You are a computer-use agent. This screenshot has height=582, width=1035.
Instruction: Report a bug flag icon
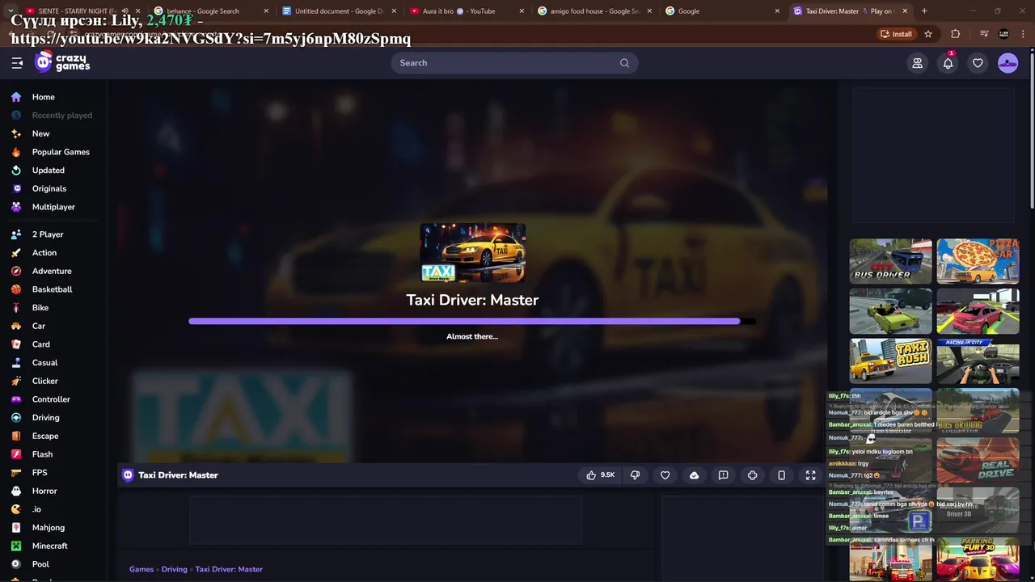click(x=723, y=475)
